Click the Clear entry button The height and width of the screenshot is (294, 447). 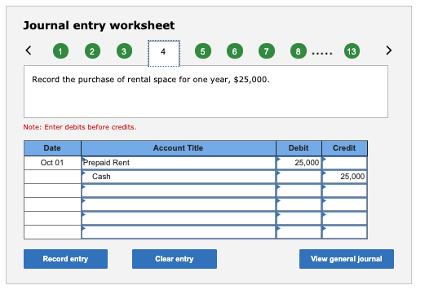pos(175,259)
